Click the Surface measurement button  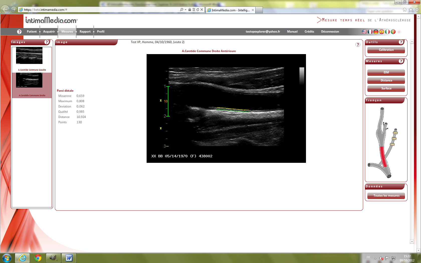click(x=386, y=88)
